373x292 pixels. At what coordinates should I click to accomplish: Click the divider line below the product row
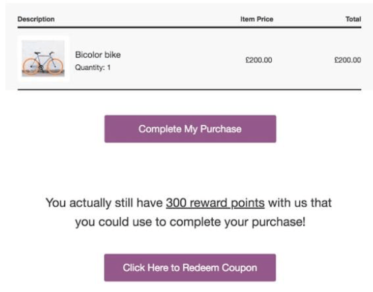pos(189,90)
